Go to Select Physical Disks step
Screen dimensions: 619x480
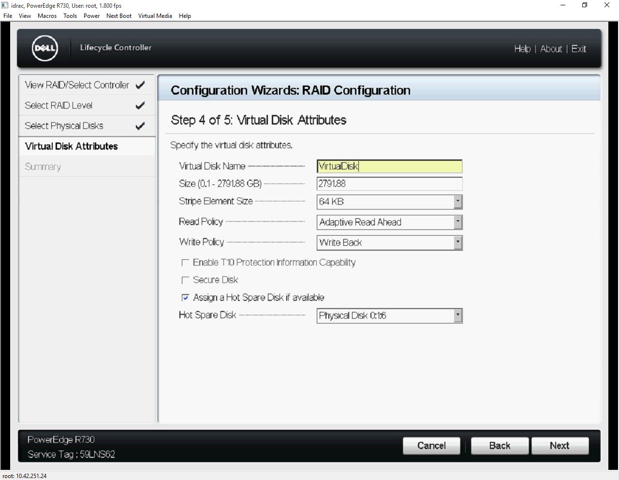tap(87, 126)
